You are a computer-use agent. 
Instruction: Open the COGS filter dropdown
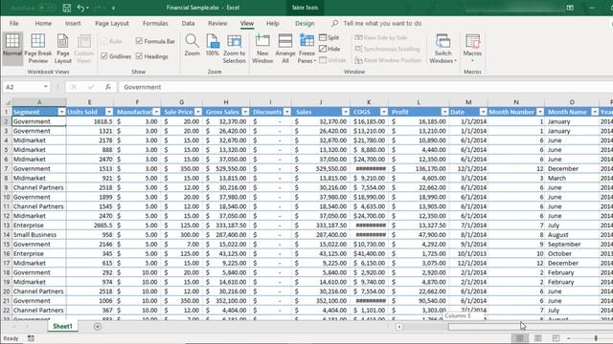point(383,112)
